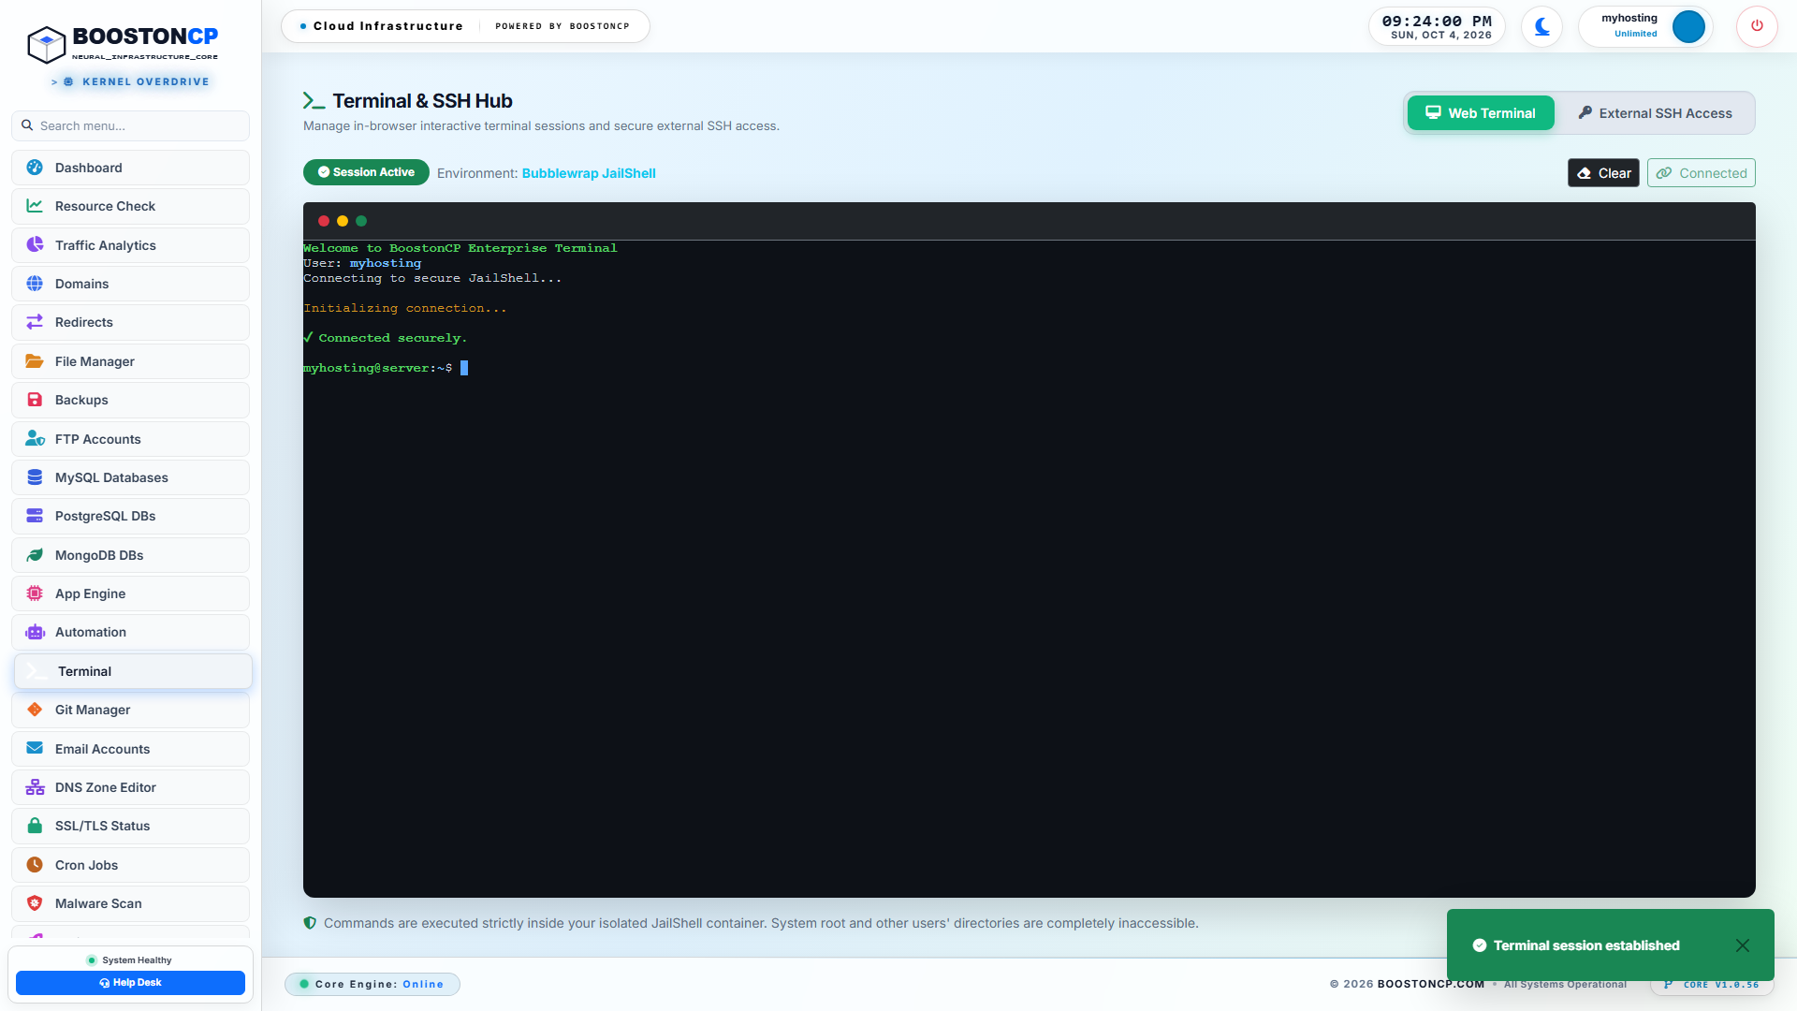Click the Email Accounts envelope icon

35,749
